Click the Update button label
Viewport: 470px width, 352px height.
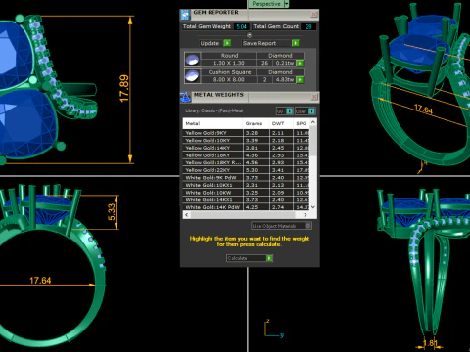(210, 43)
